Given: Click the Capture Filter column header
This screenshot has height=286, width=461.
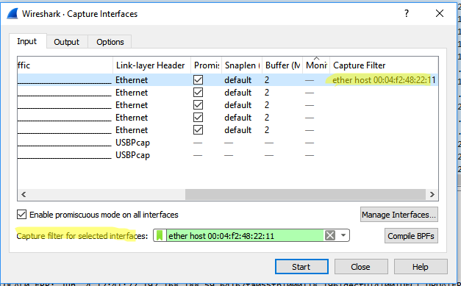Looking at the screenshot, I should tap(384, 65).
